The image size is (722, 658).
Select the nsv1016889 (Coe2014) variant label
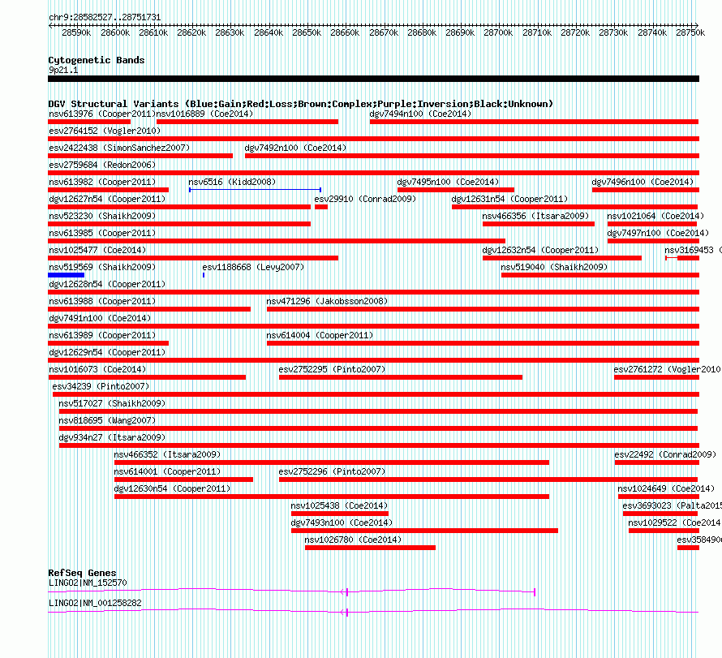tap(204, 114)
